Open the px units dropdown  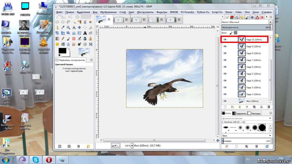(x=115, y=146)
